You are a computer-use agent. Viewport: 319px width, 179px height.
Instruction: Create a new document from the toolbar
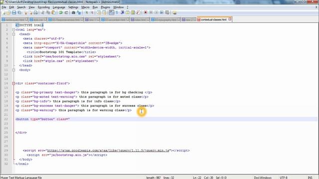tap(4, 12)
